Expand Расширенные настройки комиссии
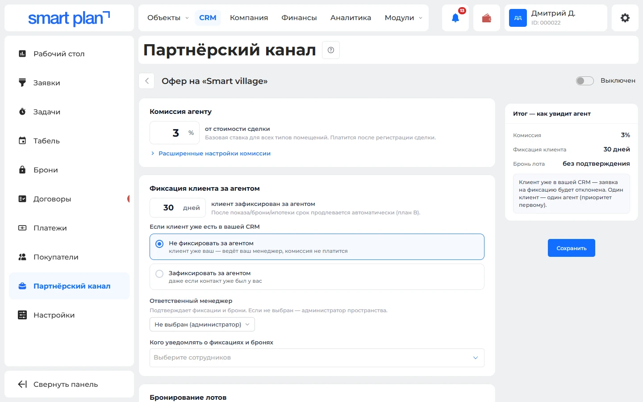This screenshot has height=402, width=643. (210, 153)
